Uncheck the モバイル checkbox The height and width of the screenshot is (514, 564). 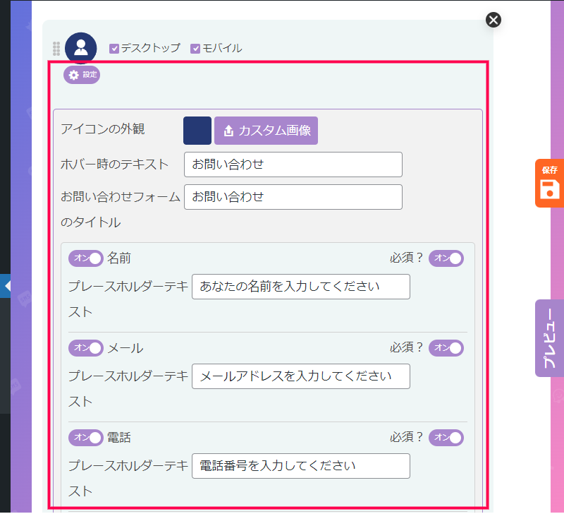point(195,49)
